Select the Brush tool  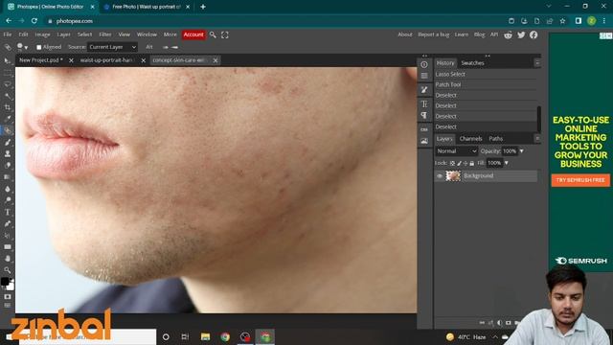(7, 142)
